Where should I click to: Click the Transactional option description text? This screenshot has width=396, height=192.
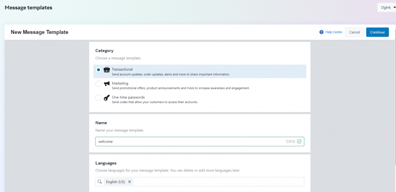coord(171,75)
